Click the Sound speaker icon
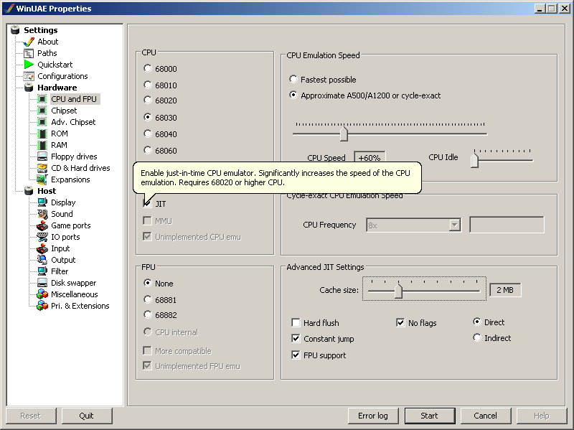This screenshot has width=574, height=430. coord(42,214)
